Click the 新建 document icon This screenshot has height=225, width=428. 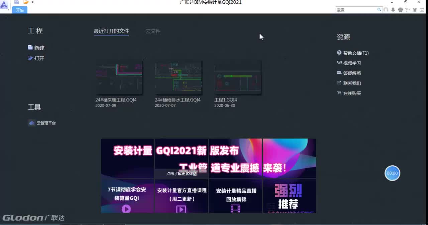[x=30, y=47]
